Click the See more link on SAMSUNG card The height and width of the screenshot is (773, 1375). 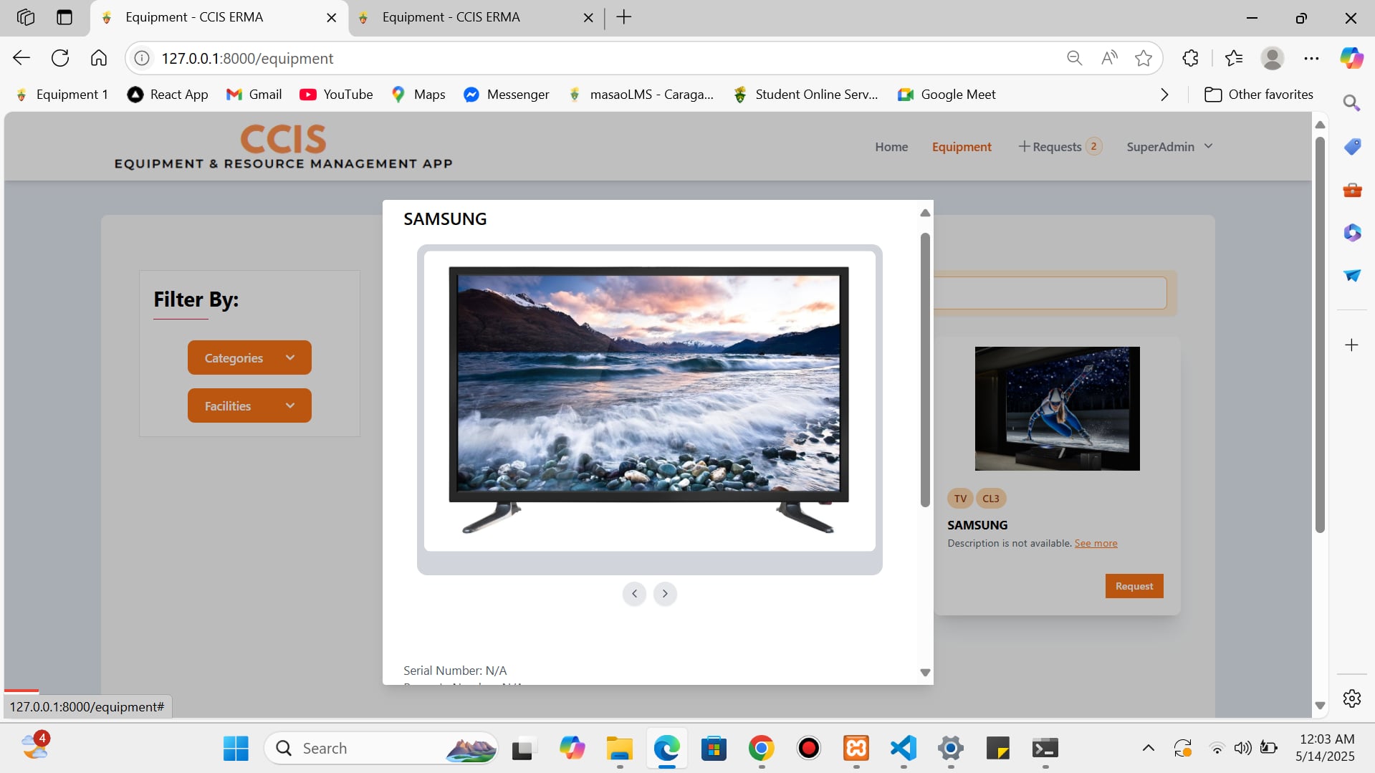(1096, 544)
